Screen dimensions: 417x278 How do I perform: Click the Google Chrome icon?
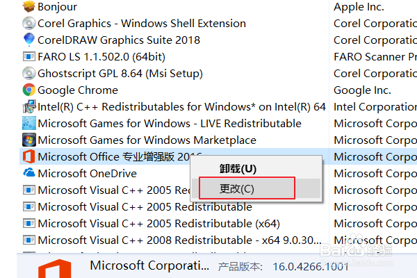(x=28, y=90)
